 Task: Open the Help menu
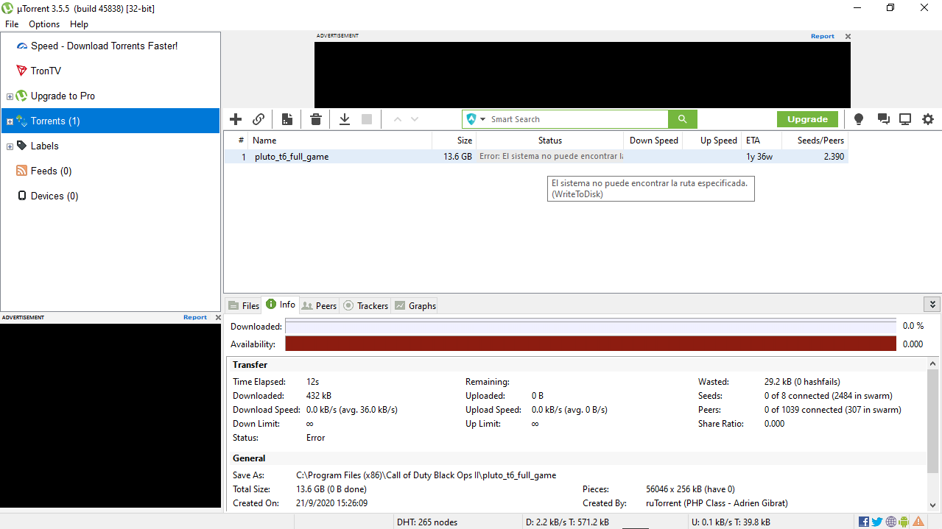click(79, 24)
